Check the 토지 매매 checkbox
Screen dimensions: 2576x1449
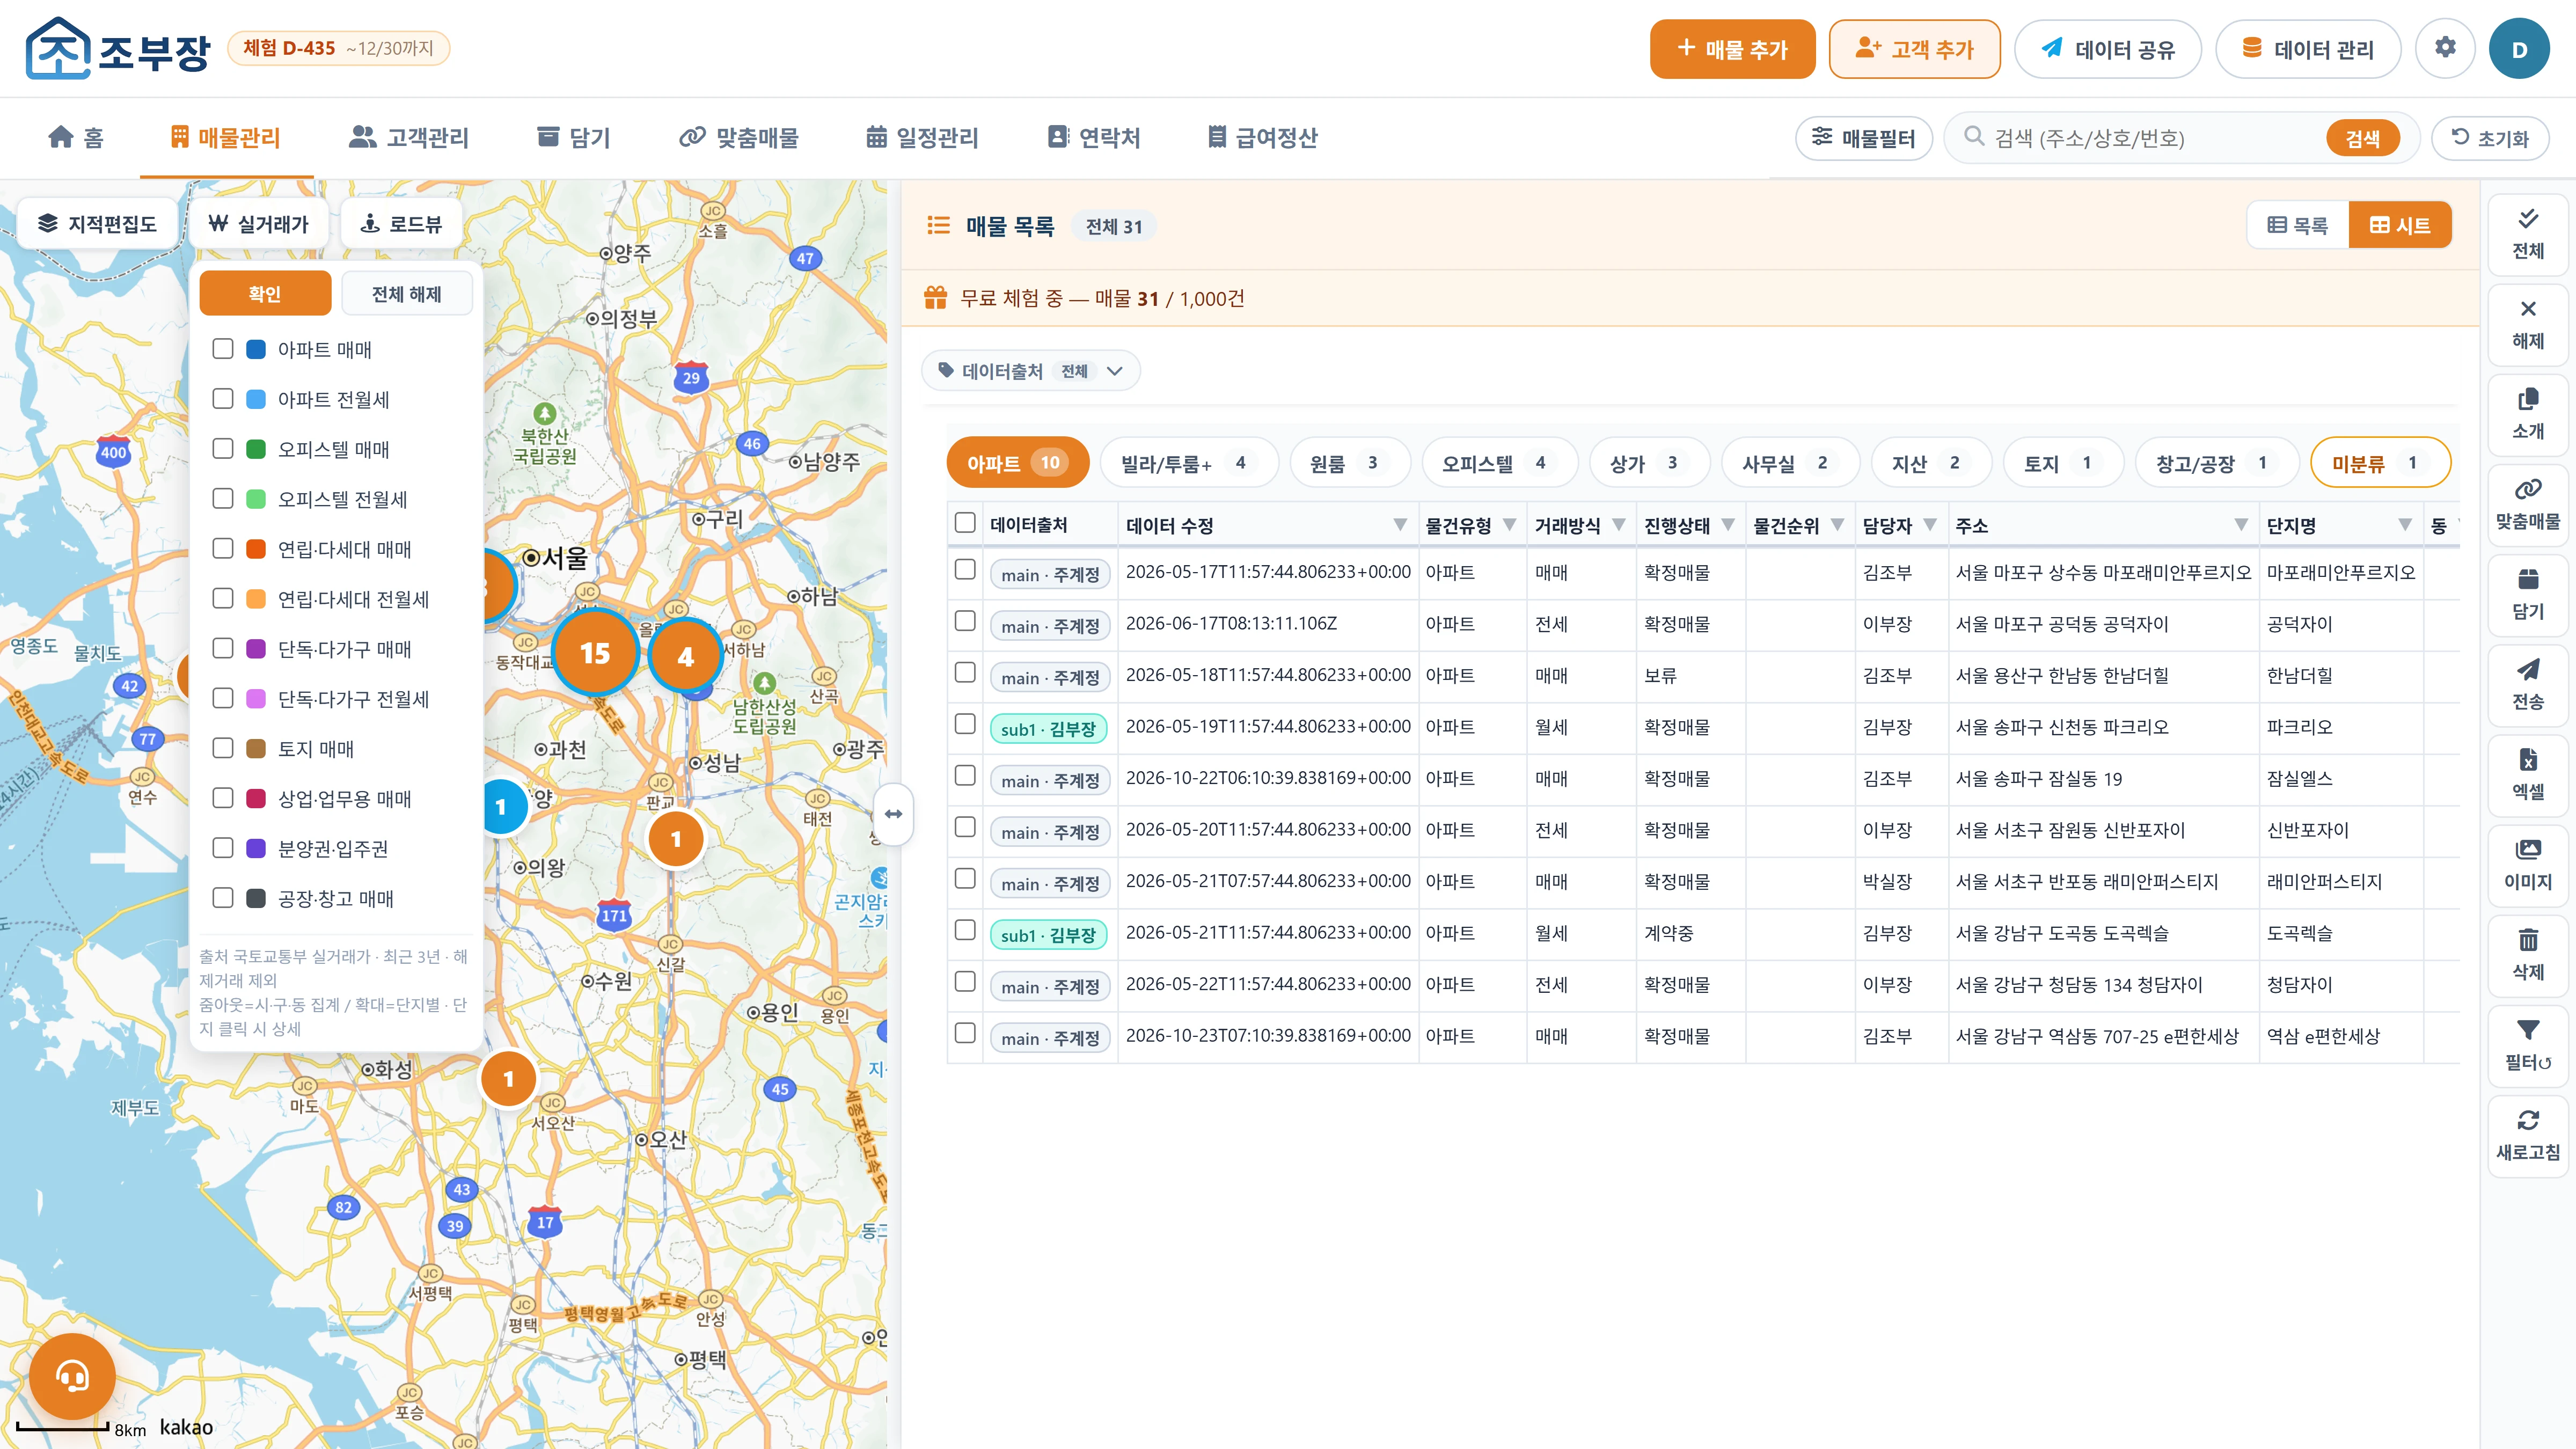coord(223,748)
